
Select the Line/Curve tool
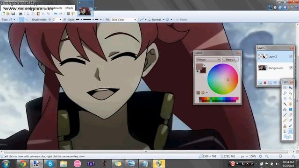290,131
